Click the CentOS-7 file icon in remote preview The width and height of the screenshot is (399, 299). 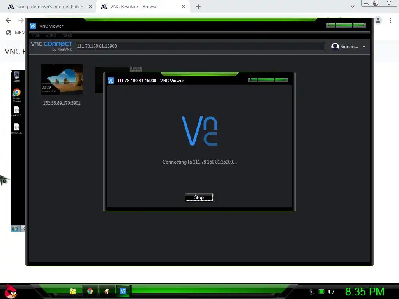click(17, 111)
